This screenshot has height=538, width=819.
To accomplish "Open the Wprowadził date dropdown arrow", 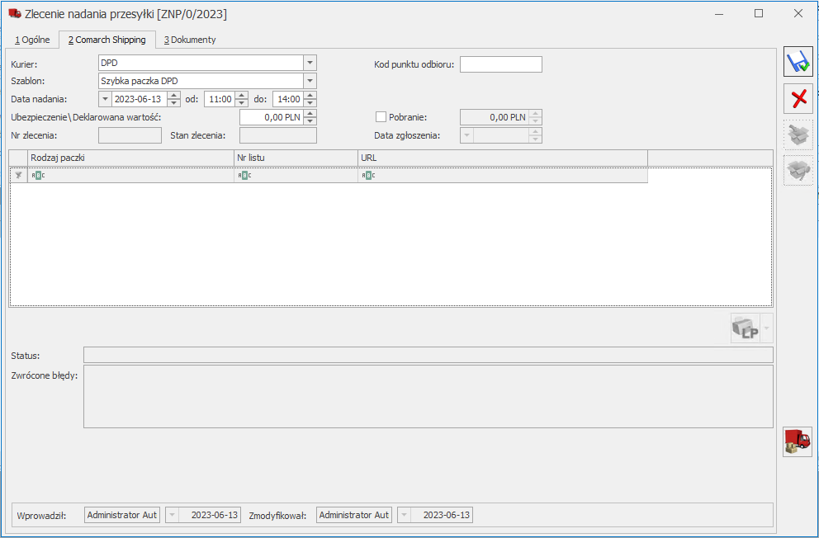I will (172, 516).
